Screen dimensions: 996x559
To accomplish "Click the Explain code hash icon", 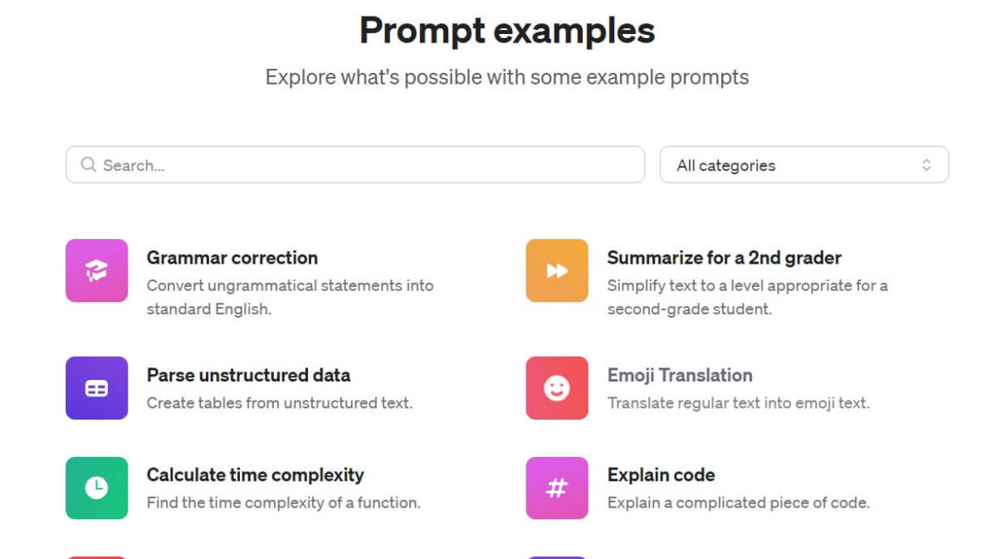I will (x=557, y=489).
